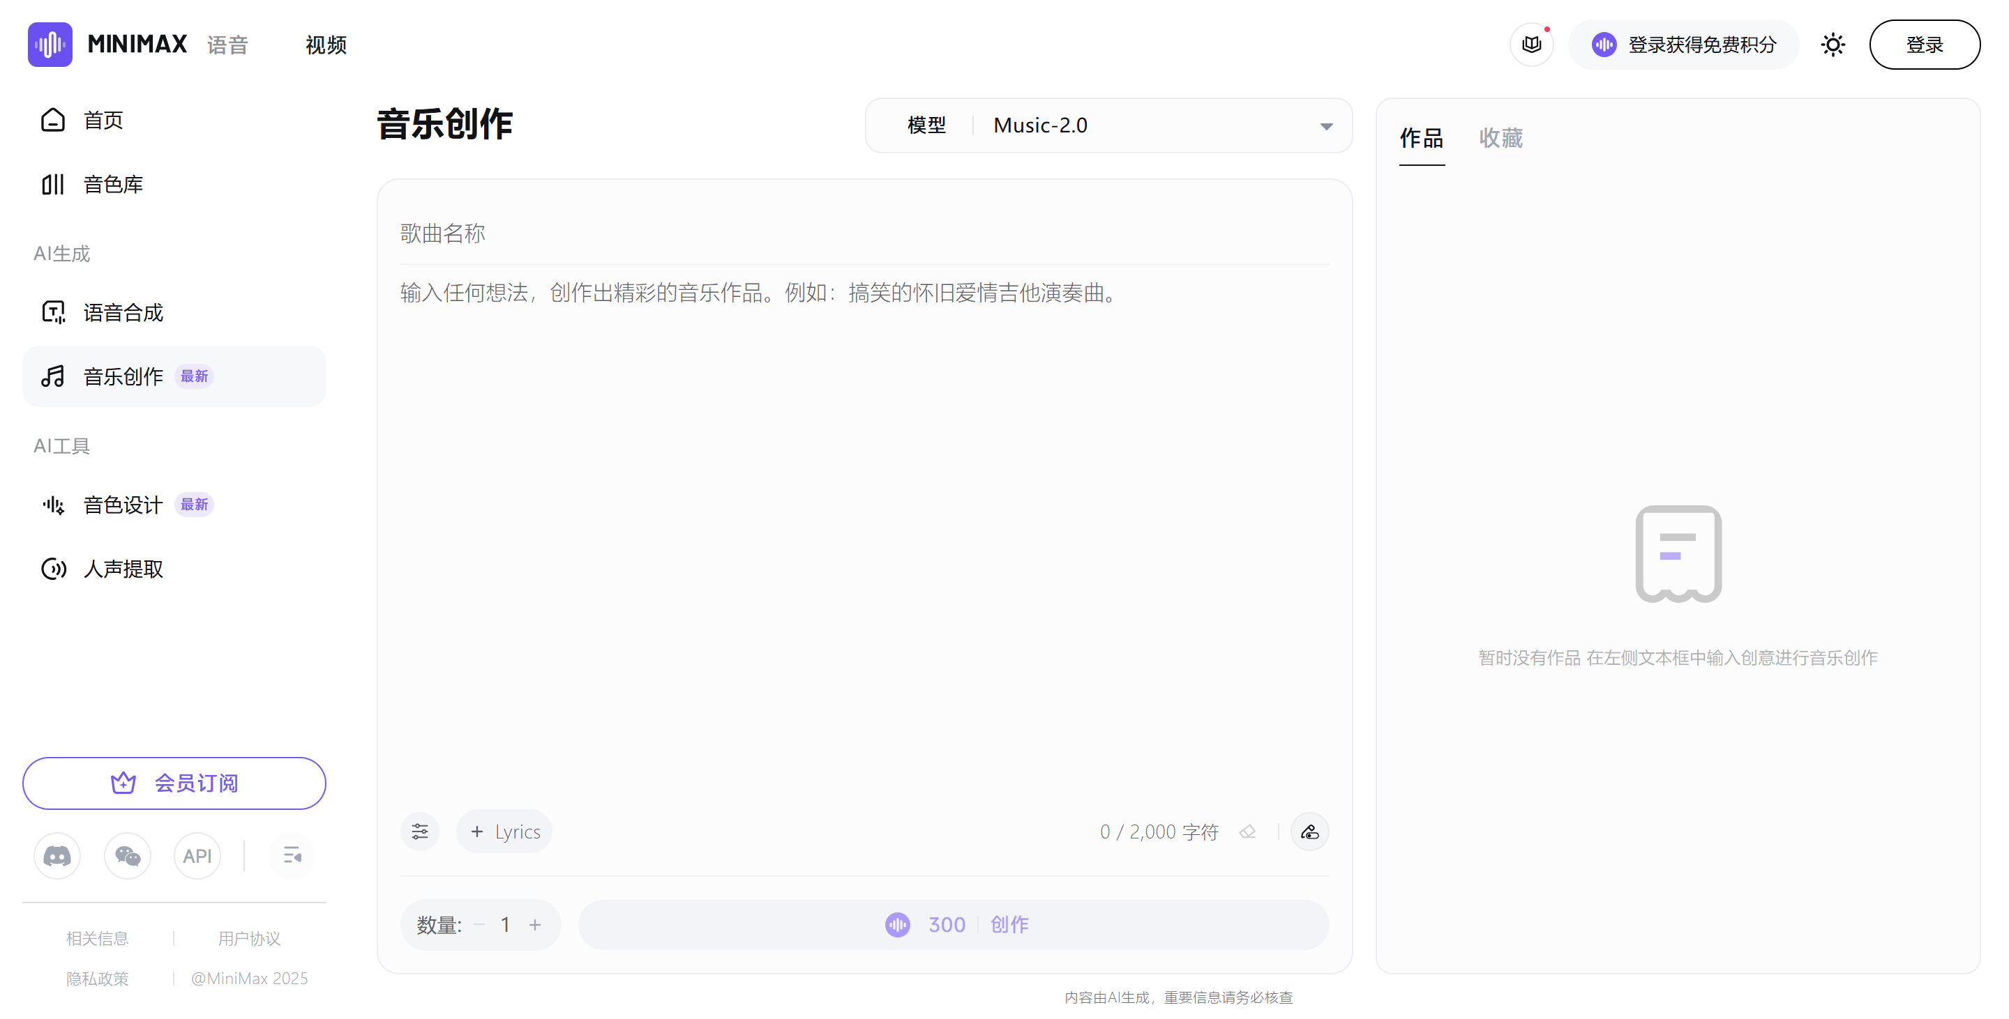Viewport: 2009px width, 1019px height.
Task: Select the 音色设计 tool in sidebar
Action: [121, 505]
